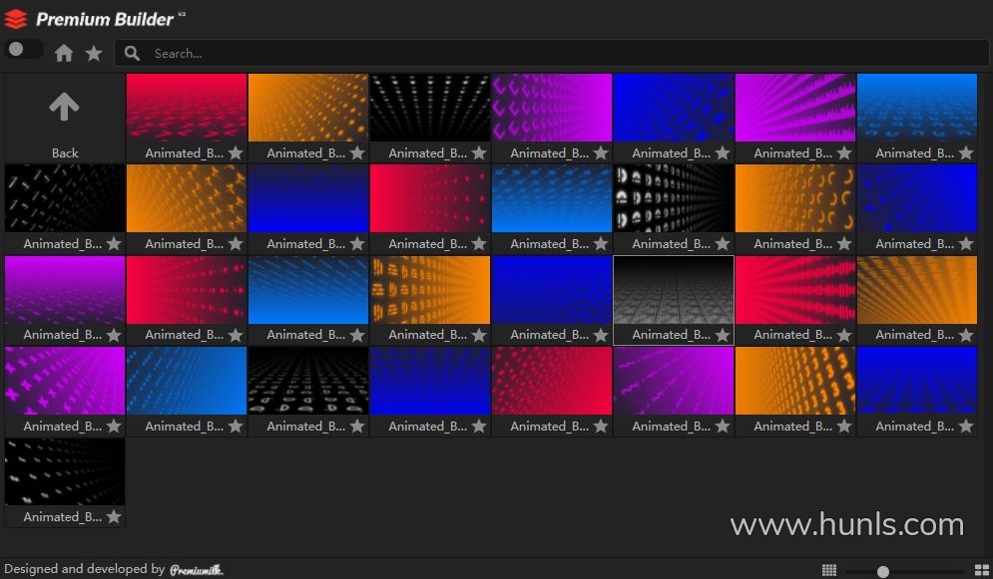993x579 pixels.
Task: Pick the purple thumbnail with C shapes
Action: (x=552, y=108)
